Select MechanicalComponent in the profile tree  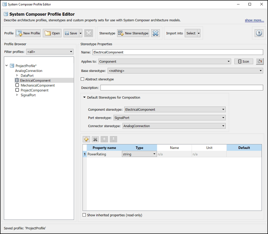(x=37, y=85)
